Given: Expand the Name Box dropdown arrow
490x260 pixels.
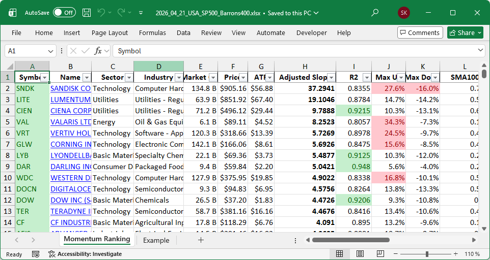Looking at the screenshot, I should 50,51.
